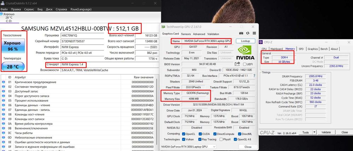Toggle the DirectML checkbox
353x151 pixels.
pyautogui.click(x=239, y=134)
